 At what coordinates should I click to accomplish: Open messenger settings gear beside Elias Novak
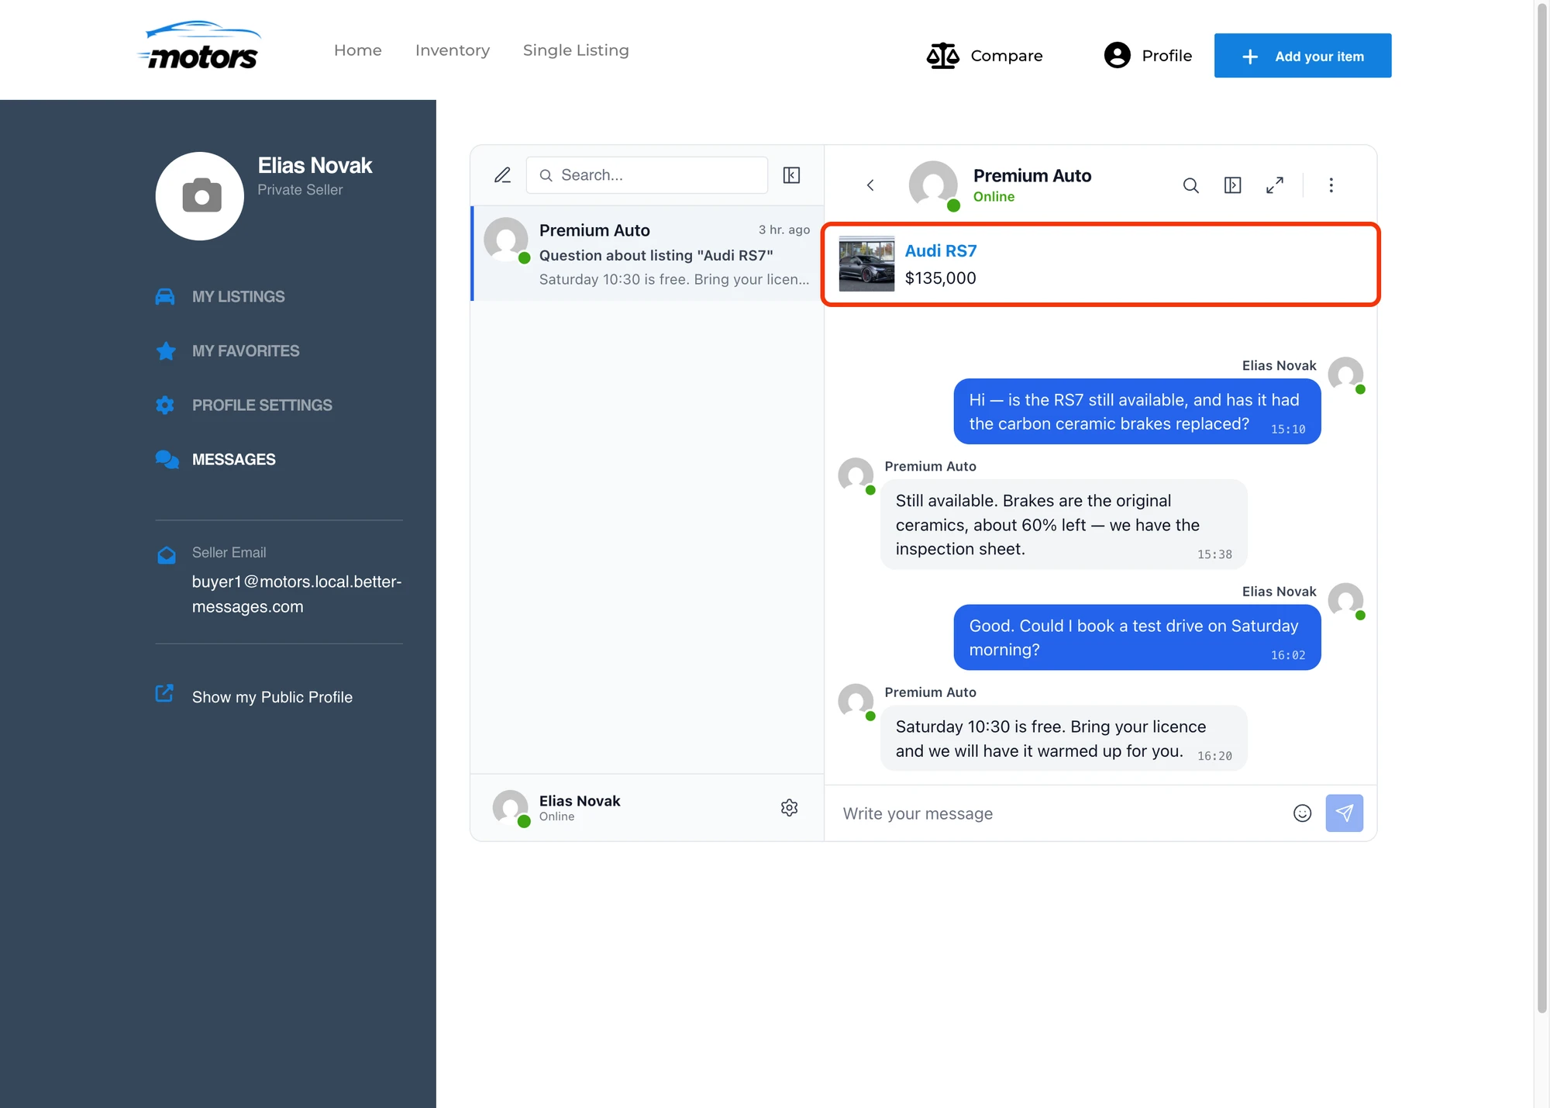pyautogui.click(x=789, y=808)
